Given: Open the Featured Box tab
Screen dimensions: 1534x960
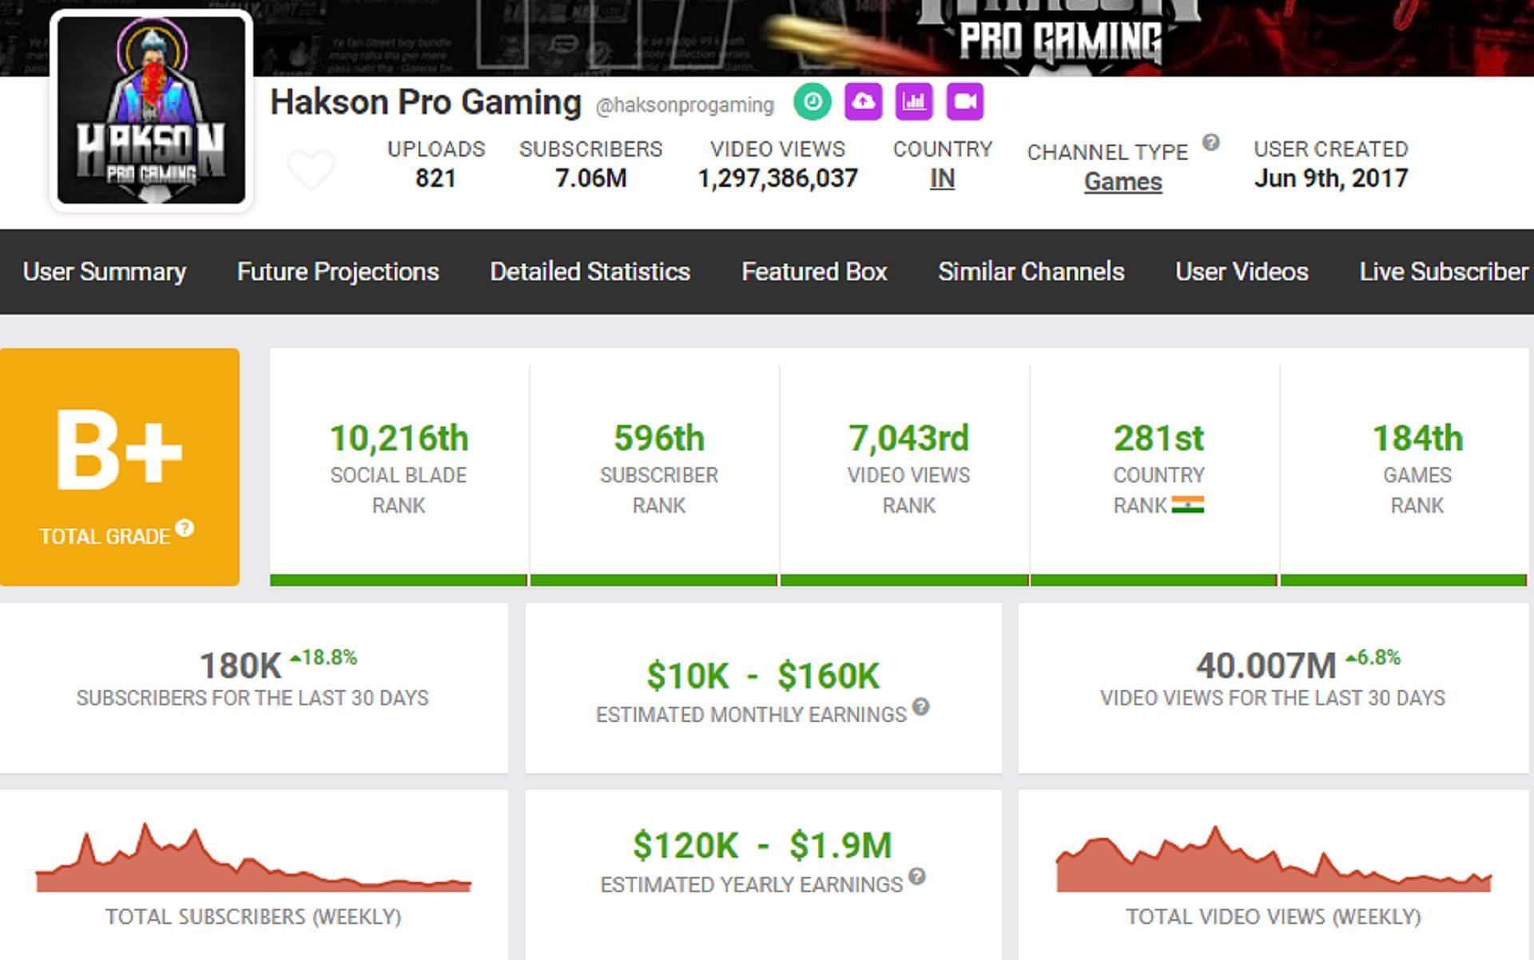Looking at the screenshot, I should (x=814, y=272).
